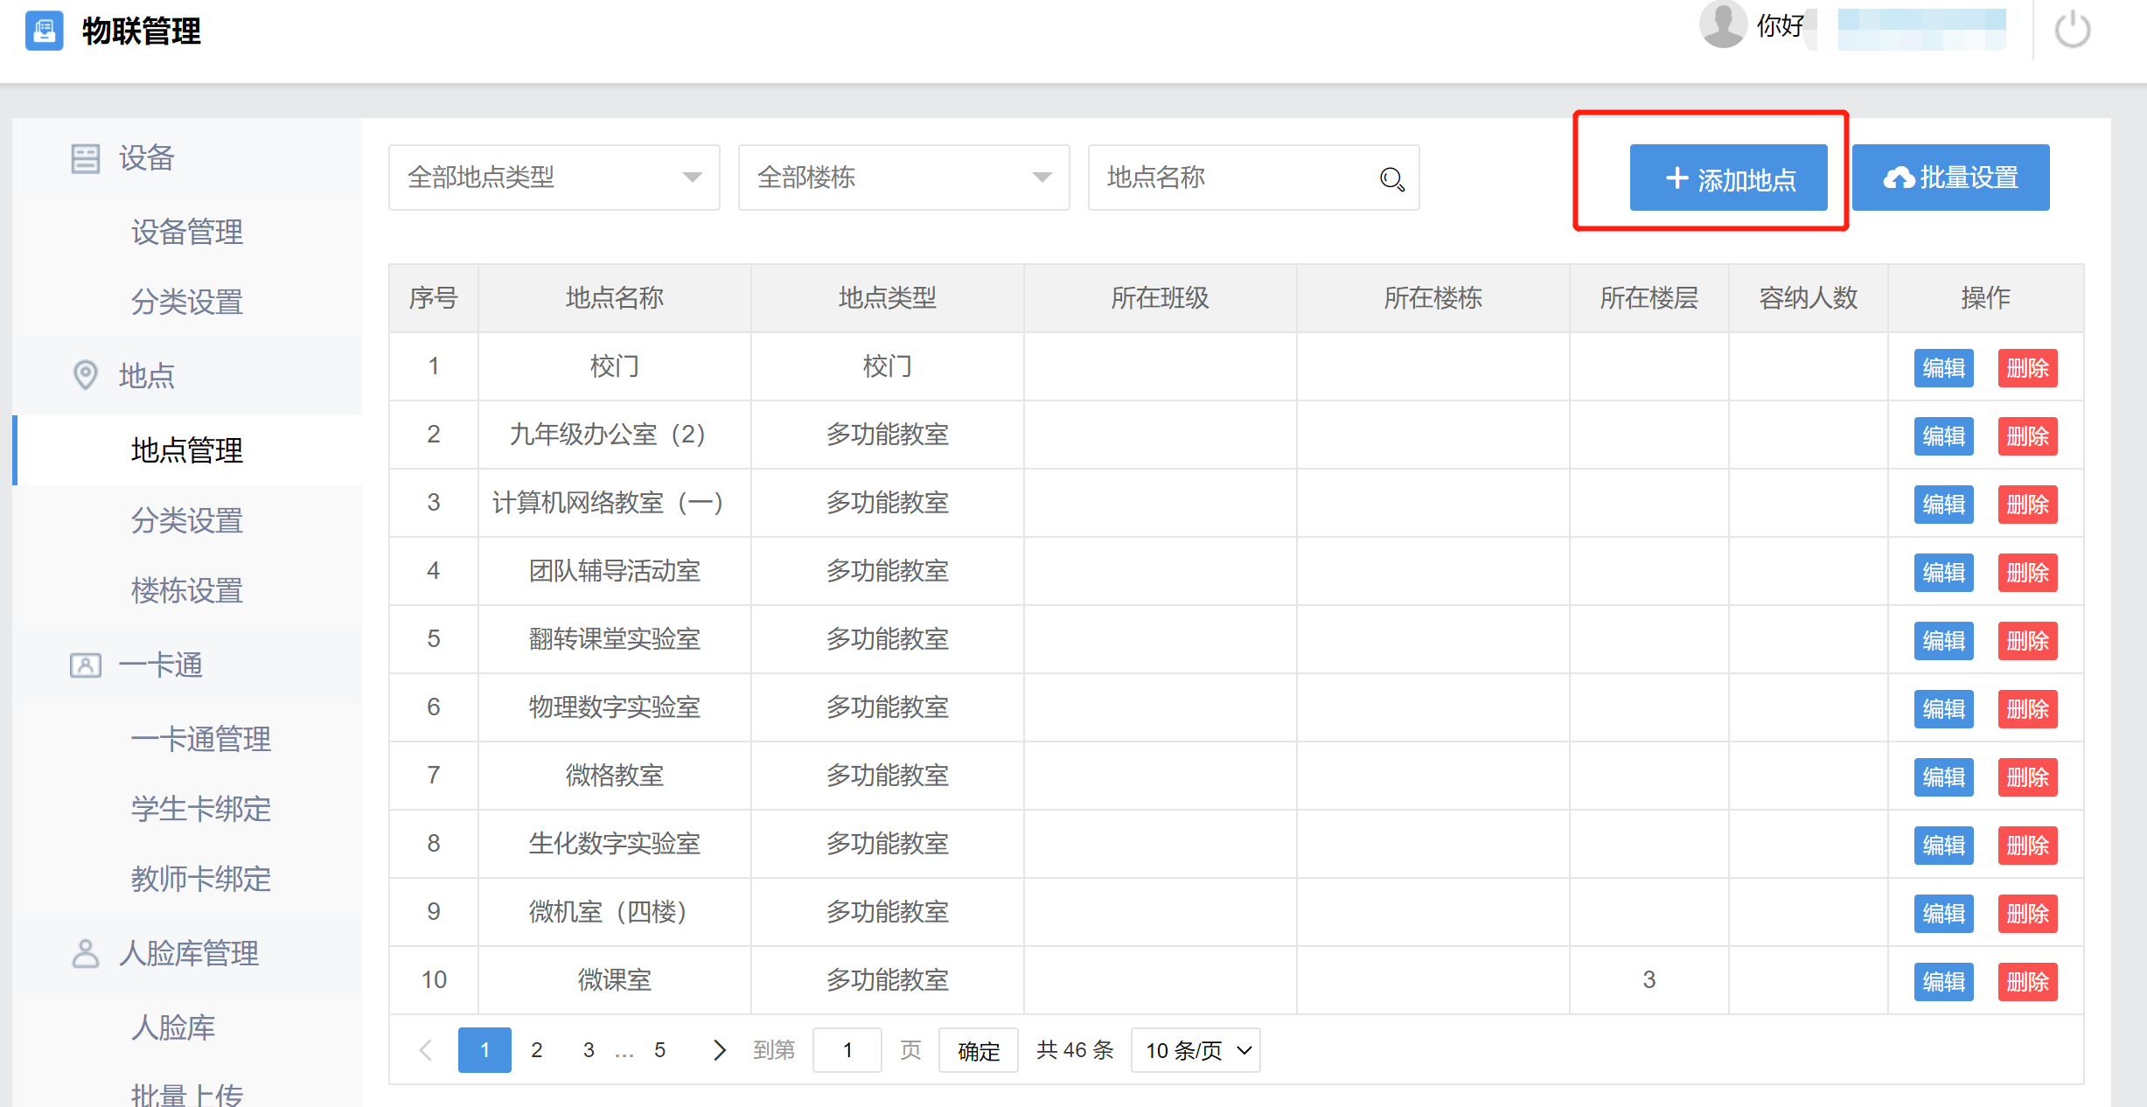Screen dimensions: 2147x1107
Task: Click the power logout icon
Action: pyautogui.click(x=2072, y=31)
